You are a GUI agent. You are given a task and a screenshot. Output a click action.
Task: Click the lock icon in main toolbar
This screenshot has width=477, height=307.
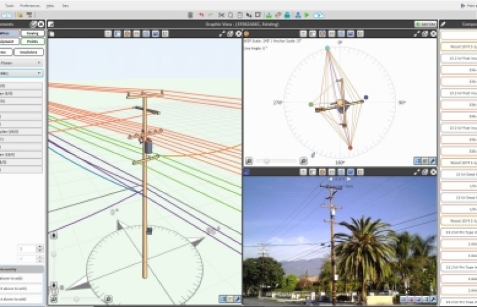(287, 14)
